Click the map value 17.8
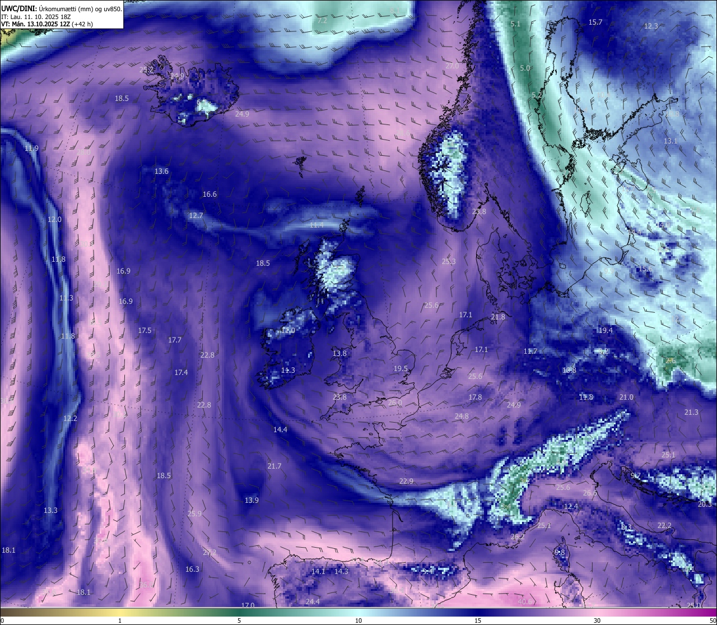The image size is (717, 625). click(475, 397)
